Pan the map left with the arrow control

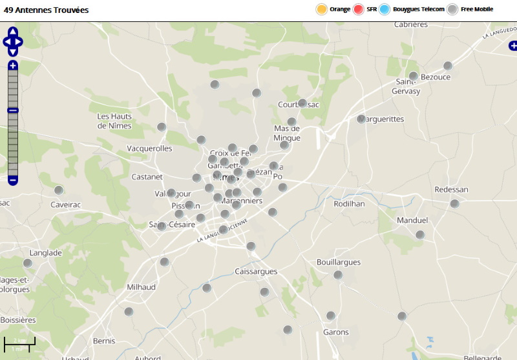point(6,42)
